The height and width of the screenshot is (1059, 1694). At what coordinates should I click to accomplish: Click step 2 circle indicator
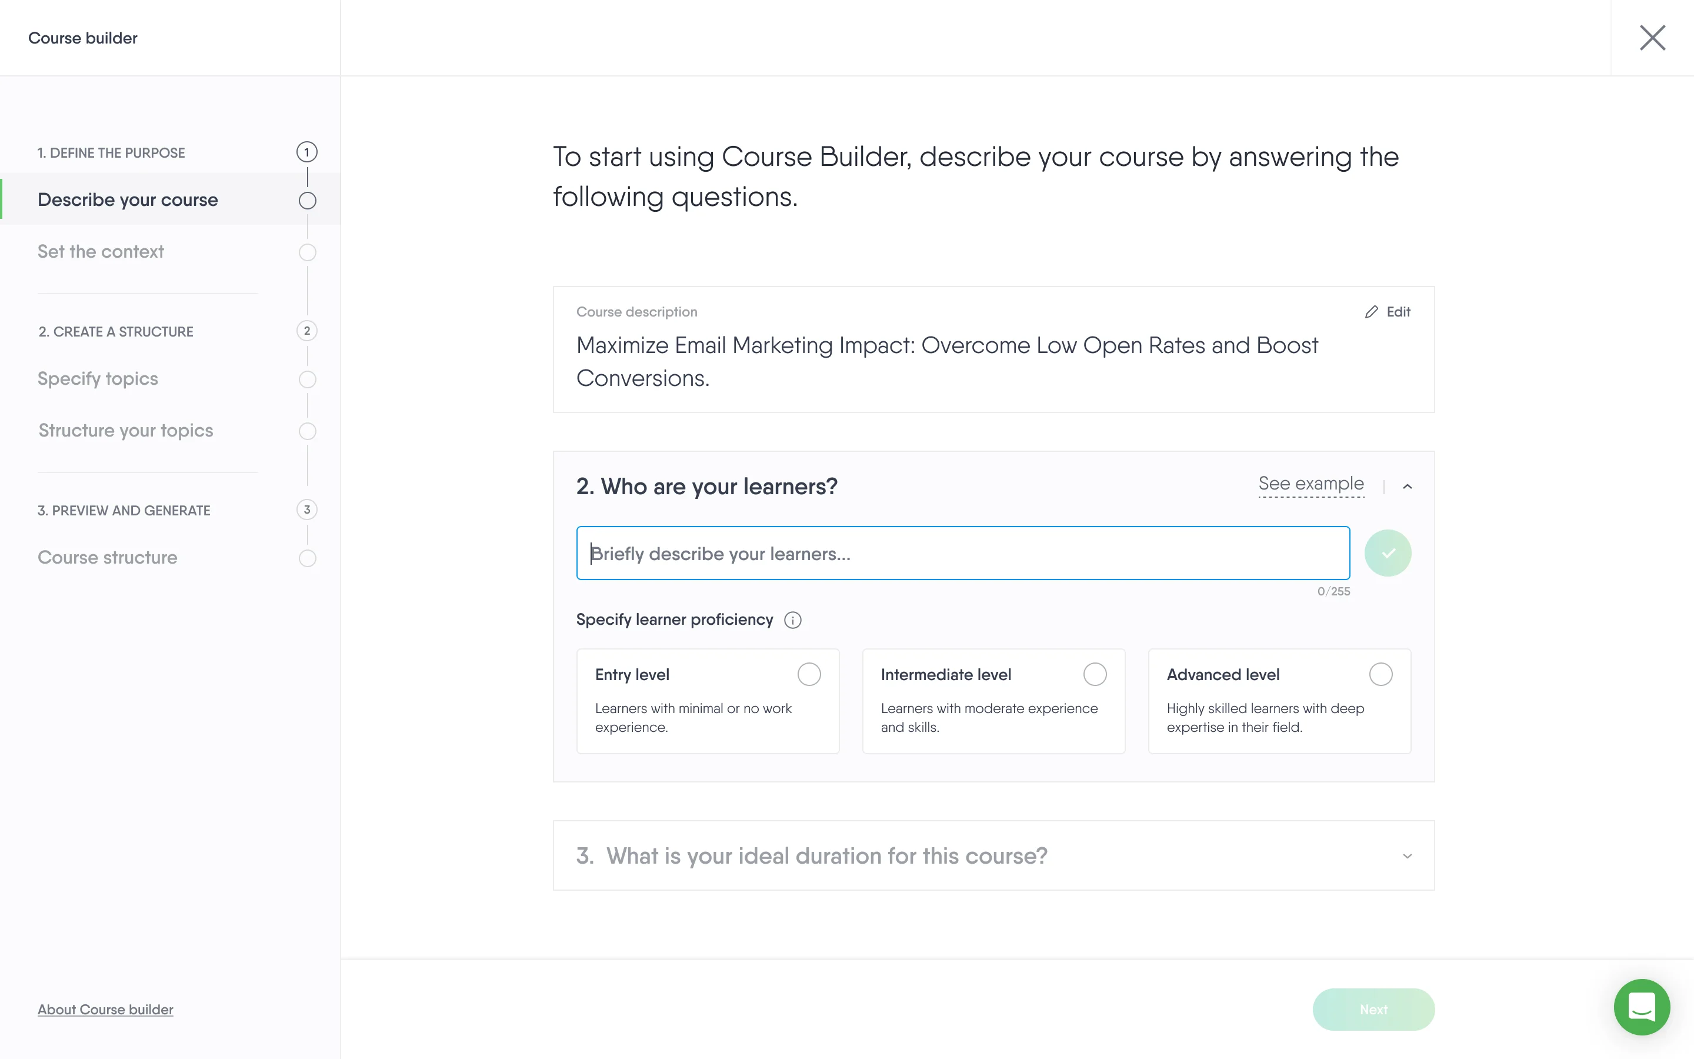click(306, 331)
